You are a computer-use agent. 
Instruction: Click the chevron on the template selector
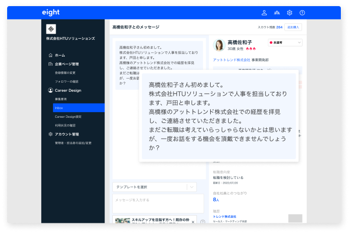point(192,187)
